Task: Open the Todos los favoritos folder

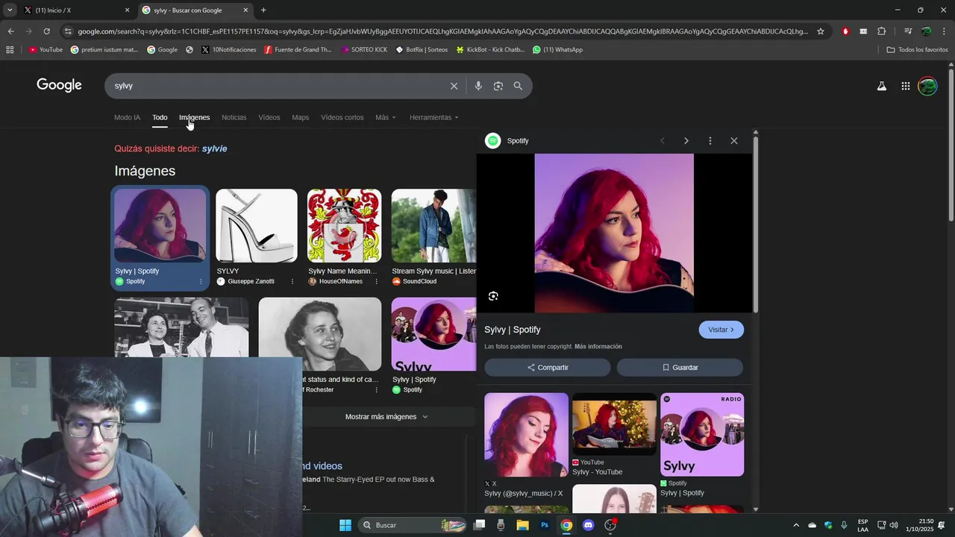Action: coord(917,50)
